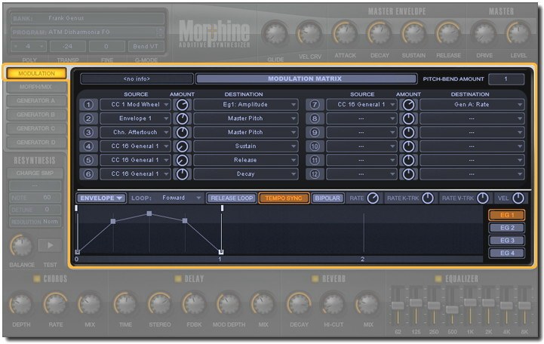544x344 pixels.
Task: Click the PITCH-BEND AMOUNT value field
Action: (506, 79)
